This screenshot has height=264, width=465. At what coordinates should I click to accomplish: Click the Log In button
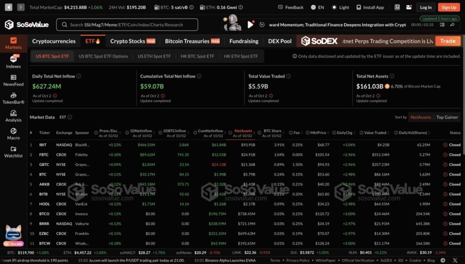(x=425, y=7)
